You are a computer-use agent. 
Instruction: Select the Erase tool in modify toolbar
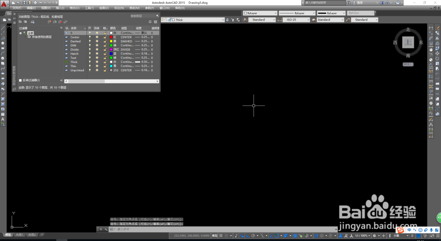pyautogui.click(x=437, y=28)
